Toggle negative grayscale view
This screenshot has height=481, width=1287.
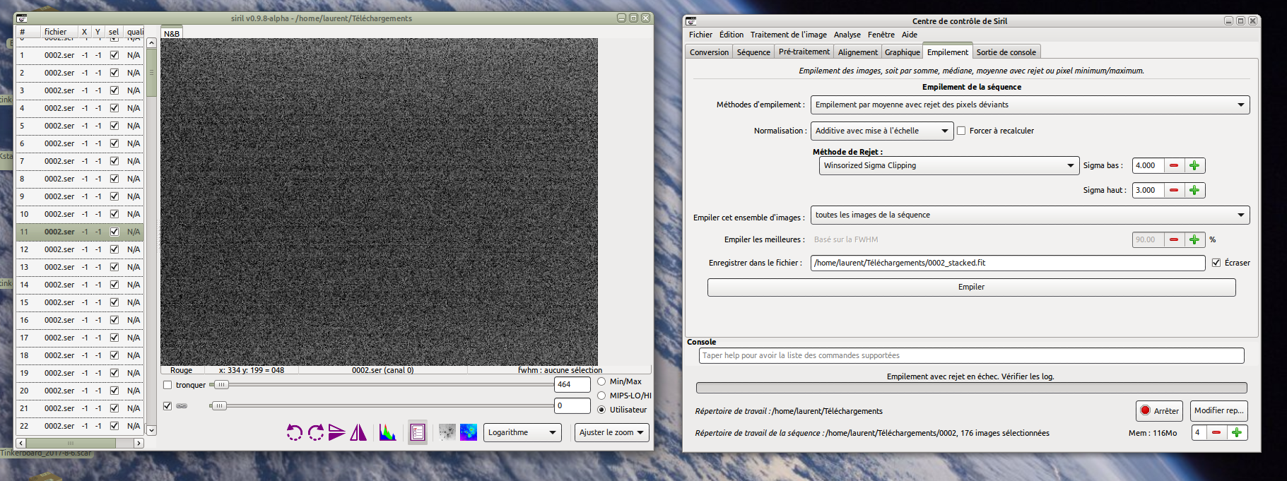[x=447, y=432]
